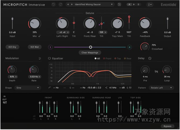Select the B compare state
Screen dimensions: 180x130
point(138,5)
